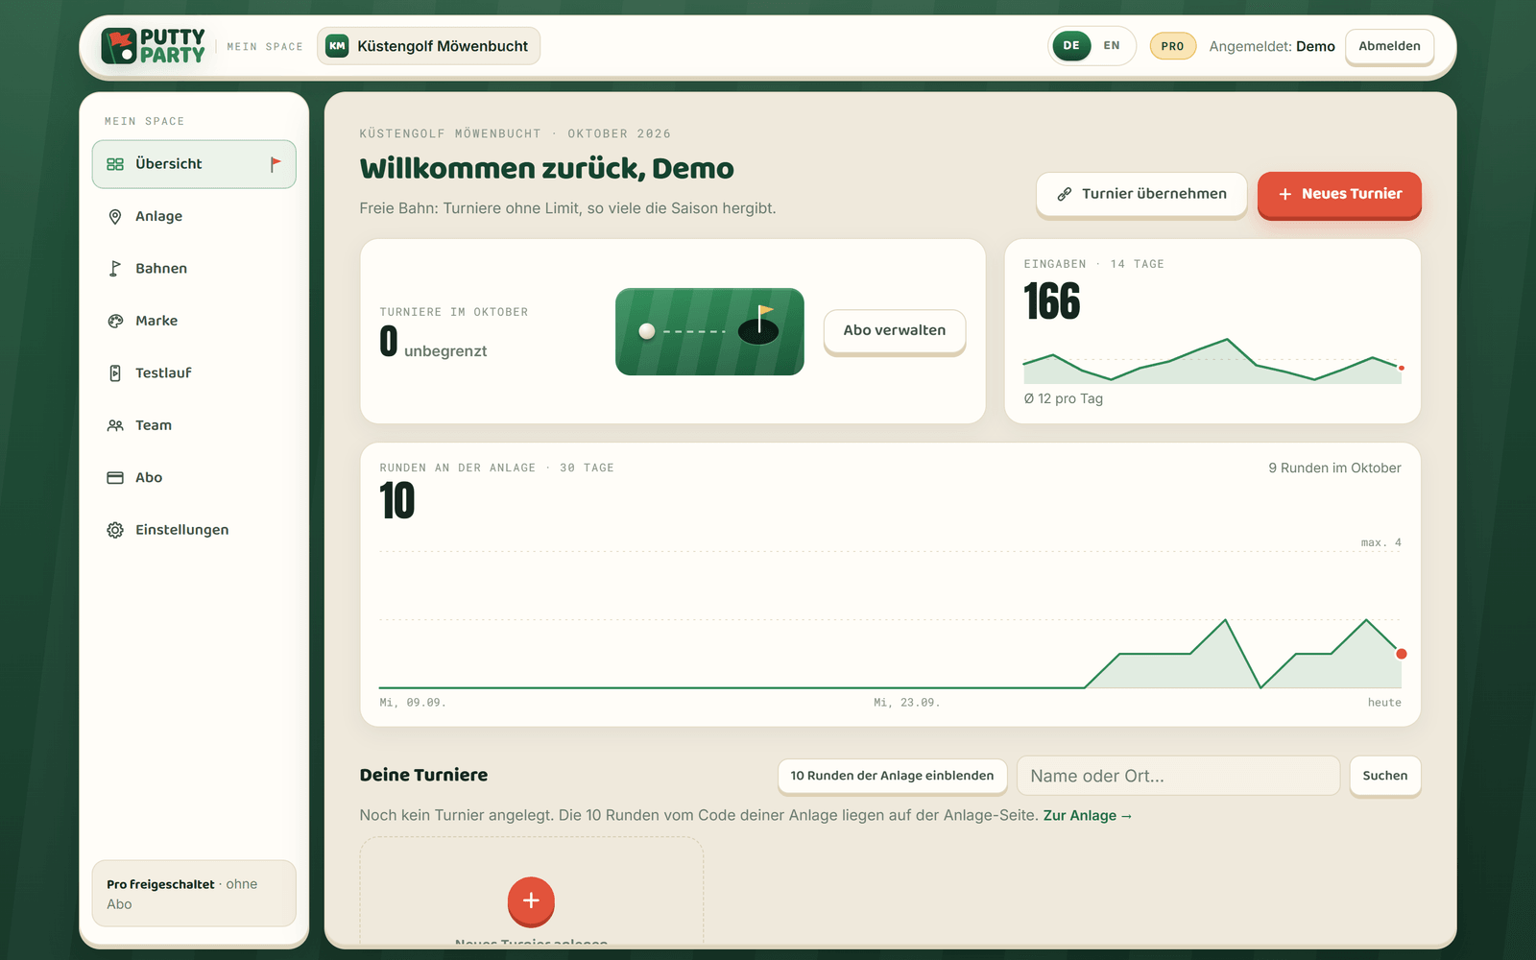The height and width of the screenshot is (960, 1536).
Task: Click the red round plus button
Action: pyautogui.click(x=531, y=900)
